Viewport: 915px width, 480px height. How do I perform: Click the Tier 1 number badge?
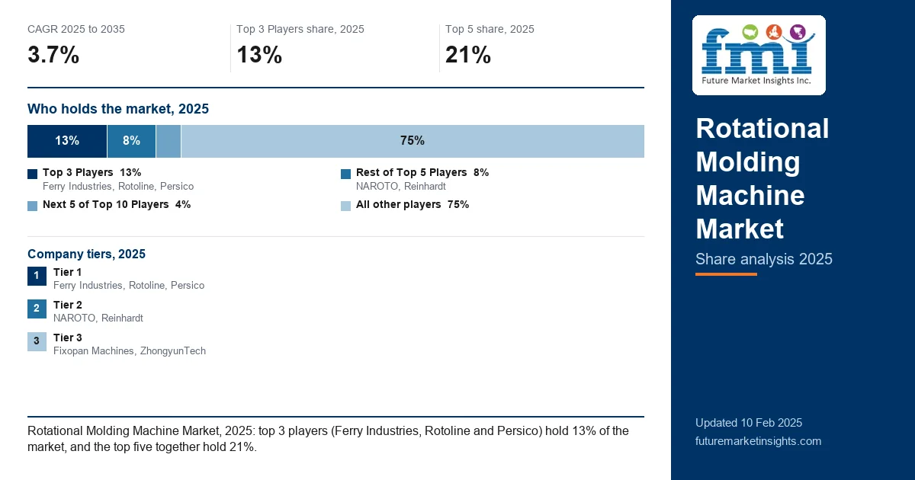pos(37,276)
